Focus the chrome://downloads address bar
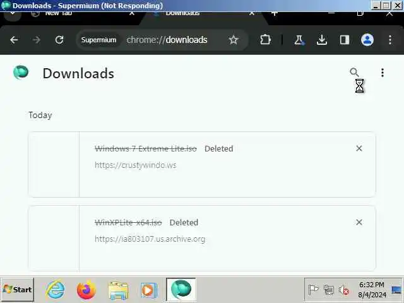The height and width of the screenshot is (303, 404). click(x=167, y=40)
